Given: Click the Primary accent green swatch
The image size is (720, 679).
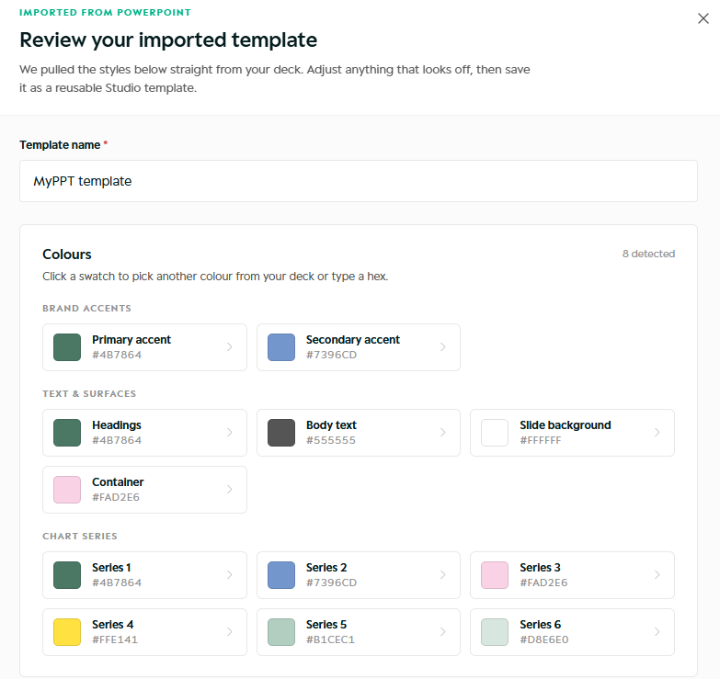Looking at the screenshot, I should (67, 347).
